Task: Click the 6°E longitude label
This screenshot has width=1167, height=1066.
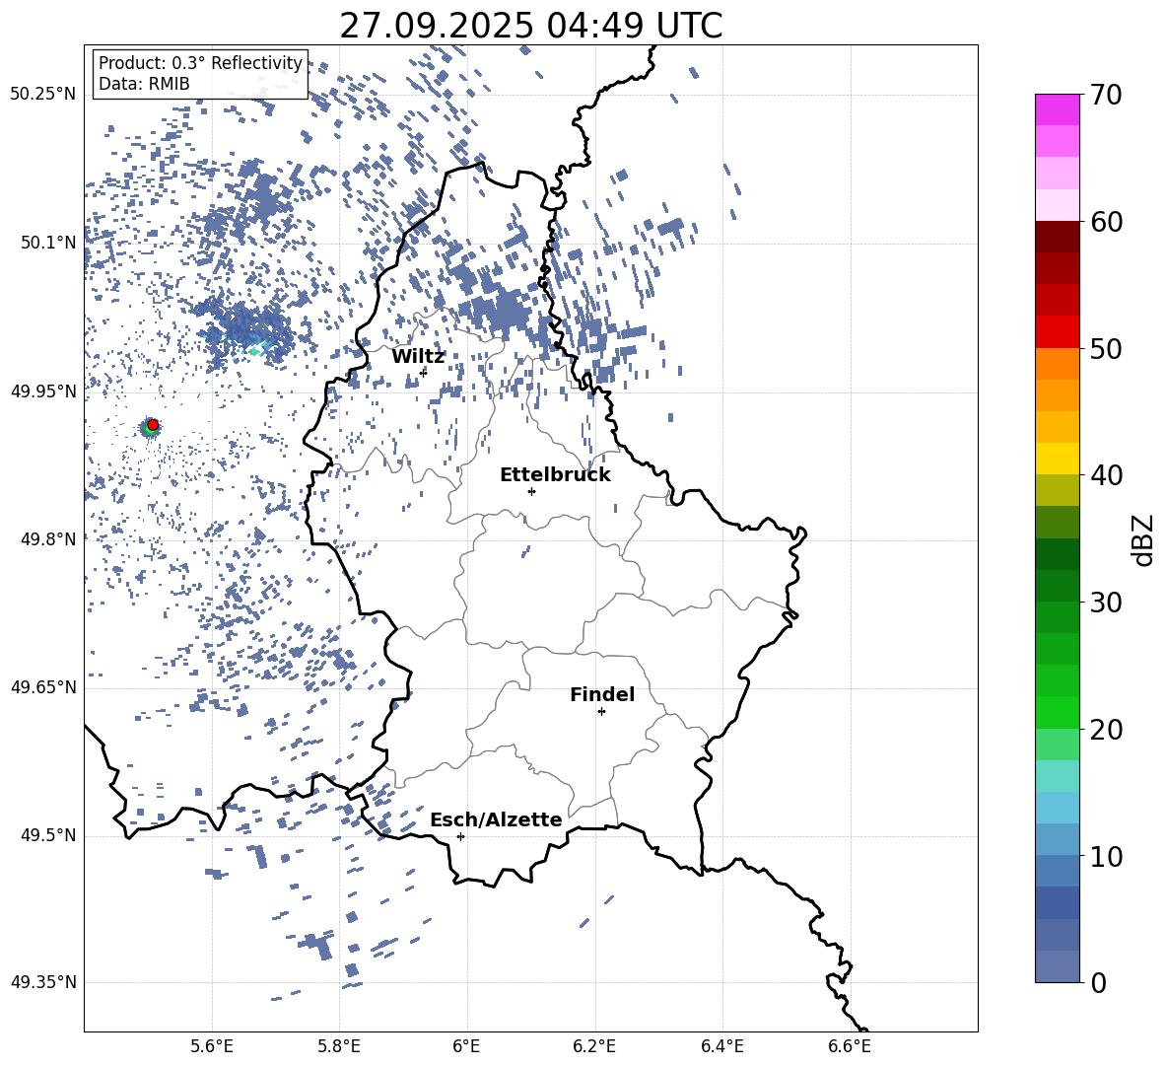Action: click(466, 1046)
